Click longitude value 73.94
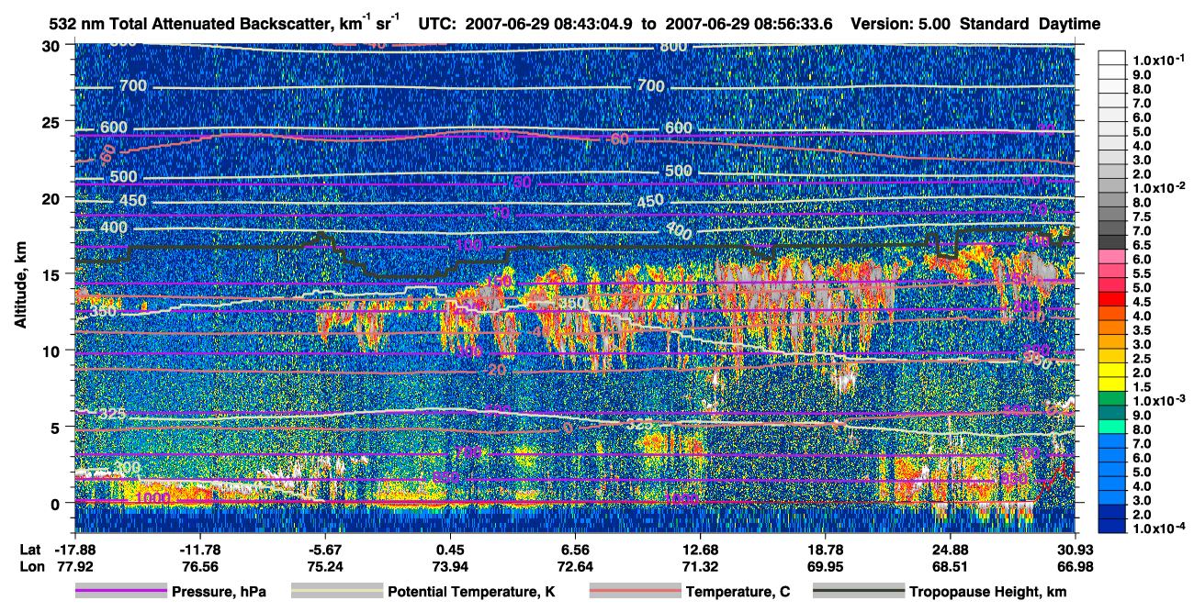 tap(449, 566)
